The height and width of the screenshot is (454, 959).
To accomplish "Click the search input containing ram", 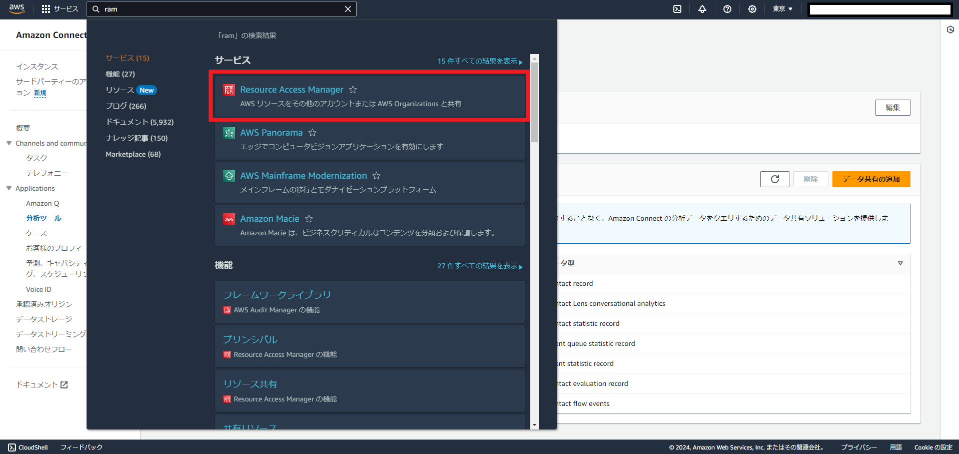I will coord(222,9).
